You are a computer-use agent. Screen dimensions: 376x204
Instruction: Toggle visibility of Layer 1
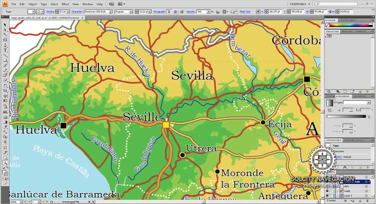[327, 196]
